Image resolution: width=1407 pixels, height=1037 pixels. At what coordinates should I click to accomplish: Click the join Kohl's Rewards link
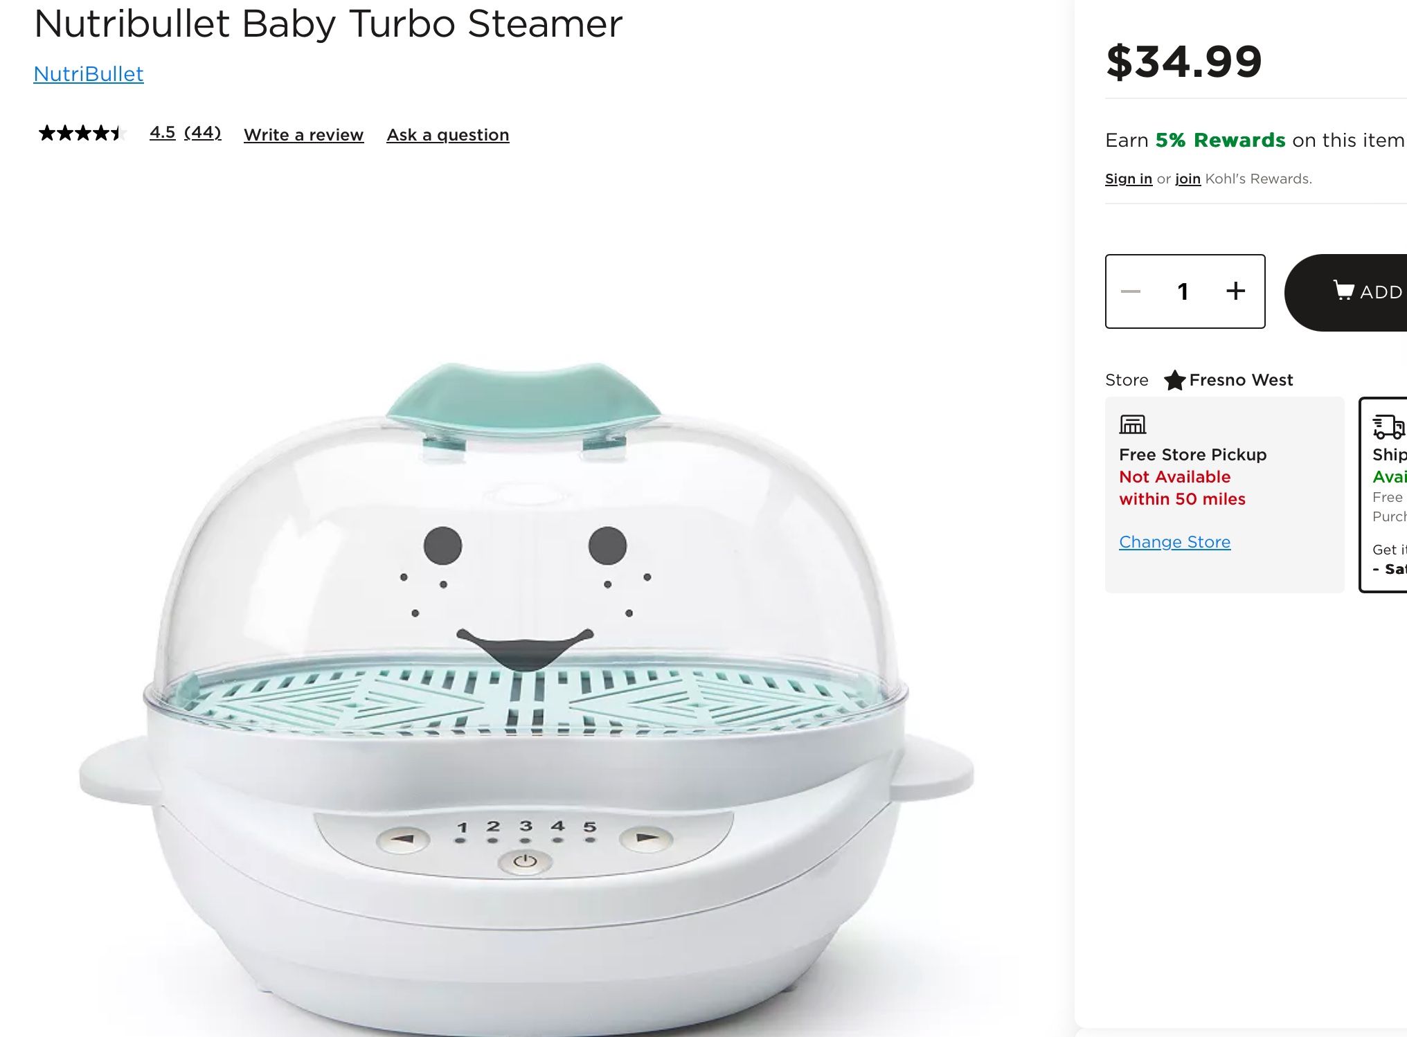pyautogui.click(x=1188, y=179)
